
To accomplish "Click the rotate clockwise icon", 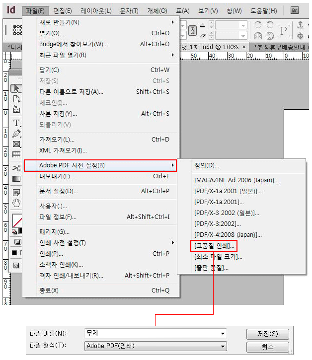I will click(258, 25).
